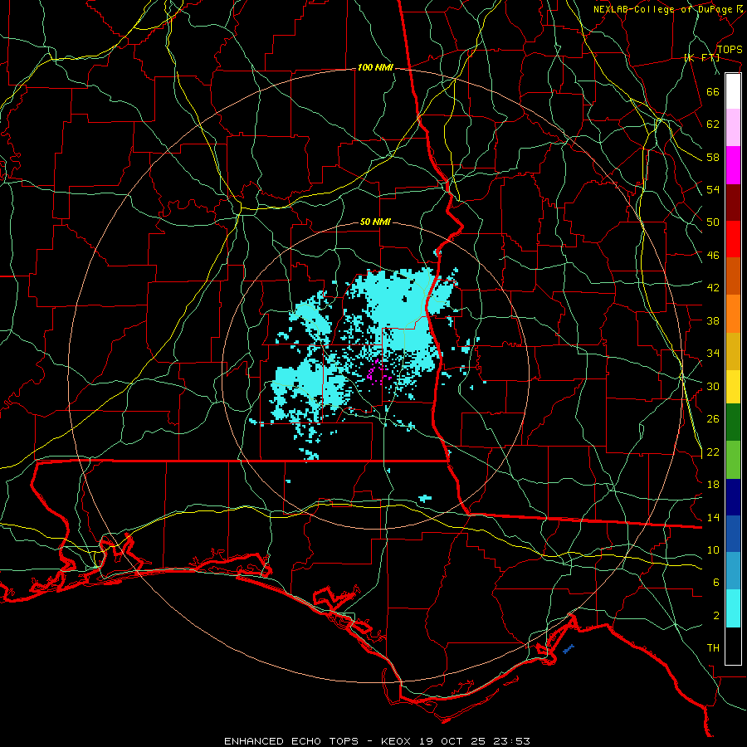The image size is (747, 747).
Task: Click legend value "54"
Action: pyautogui.click(x=713, y=189)
